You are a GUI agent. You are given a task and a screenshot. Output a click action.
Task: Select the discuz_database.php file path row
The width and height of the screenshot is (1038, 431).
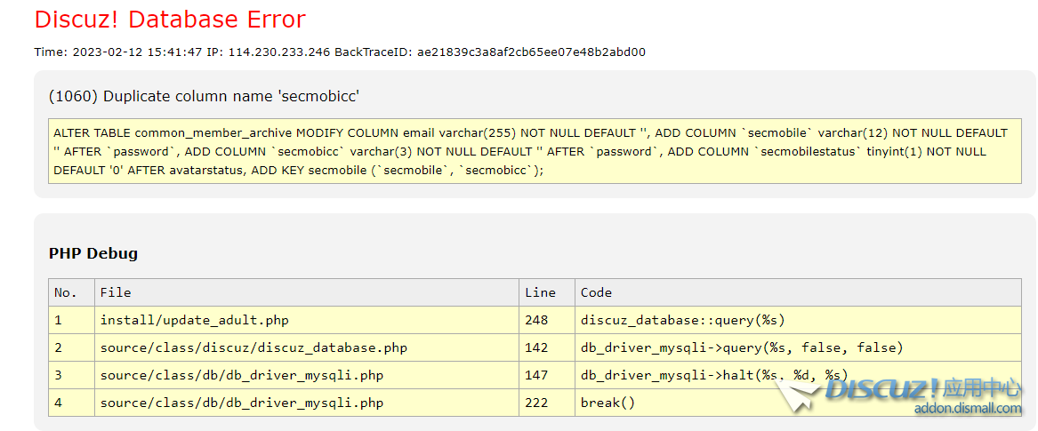(253, 347)
